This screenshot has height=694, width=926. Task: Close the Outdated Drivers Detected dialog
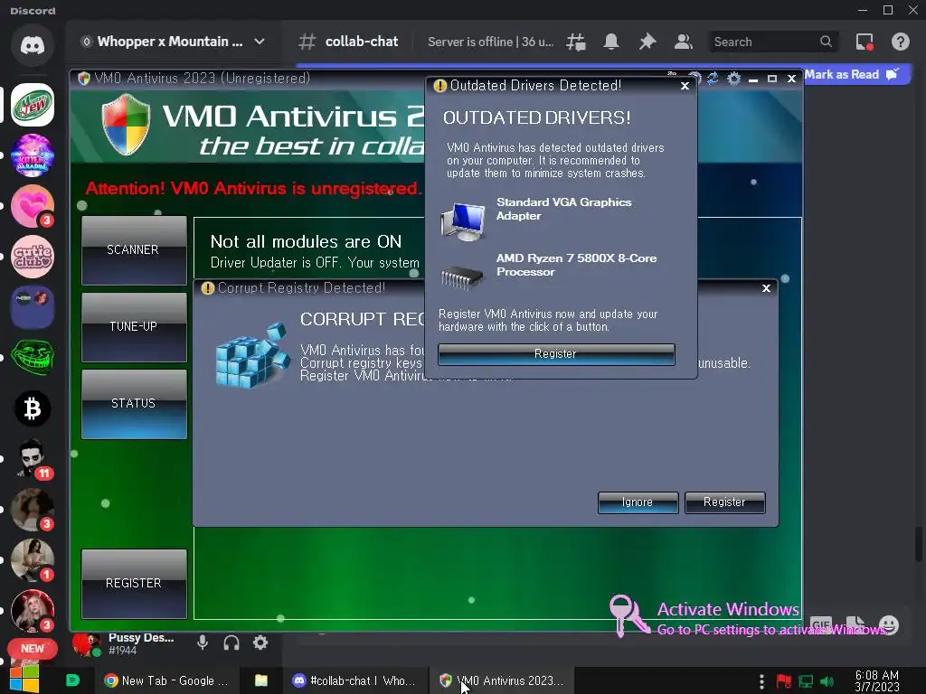pyautogui.click(x=685, y=86)
